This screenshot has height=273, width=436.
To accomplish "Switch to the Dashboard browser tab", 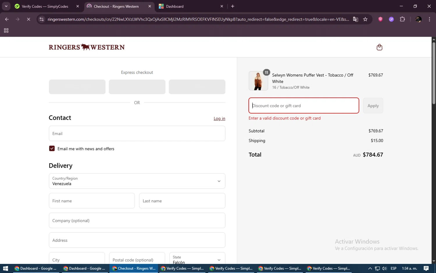I will pos(191,6).
